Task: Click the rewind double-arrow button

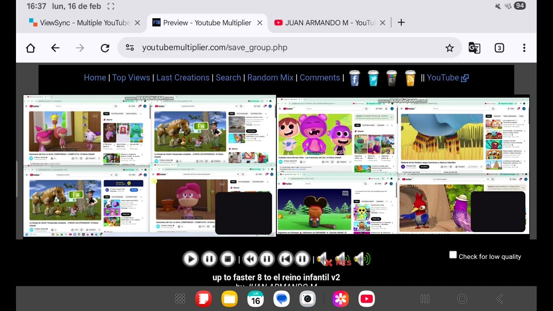Action: [x=250, y=259]
